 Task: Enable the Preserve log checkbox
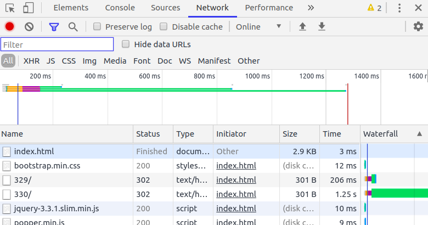[97, 26]
